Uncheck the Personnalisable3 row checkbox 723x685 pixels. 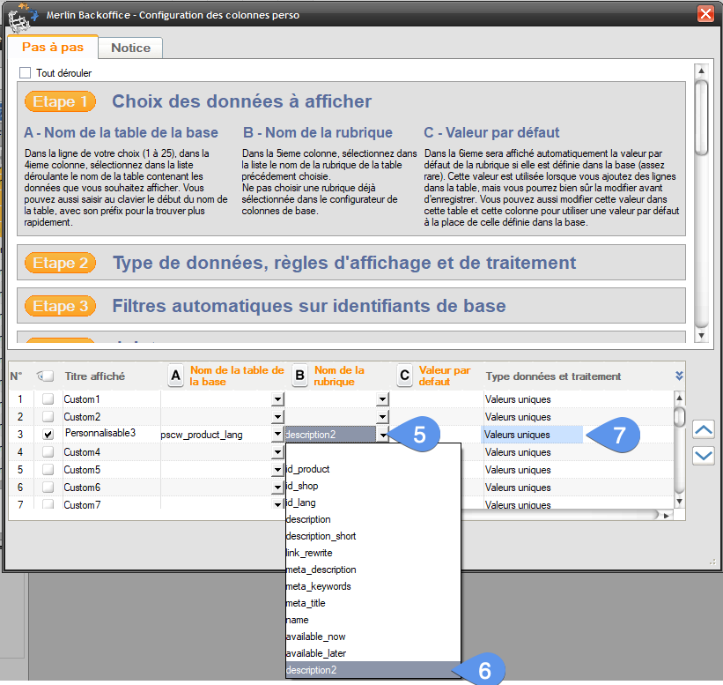tap(48, 435)
